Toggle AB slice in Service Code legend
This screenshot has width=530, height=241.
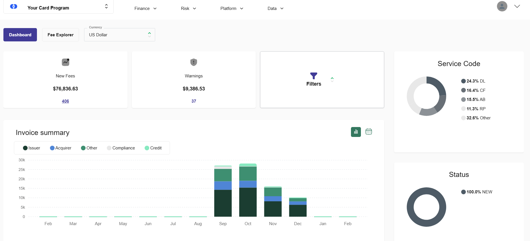click(x=473, y=100)
